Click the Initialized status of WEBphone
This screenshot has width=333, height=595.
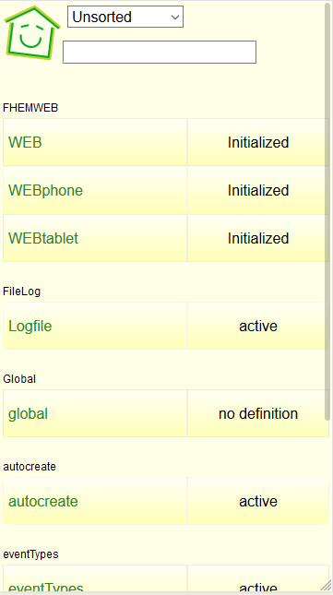[258, 190]
